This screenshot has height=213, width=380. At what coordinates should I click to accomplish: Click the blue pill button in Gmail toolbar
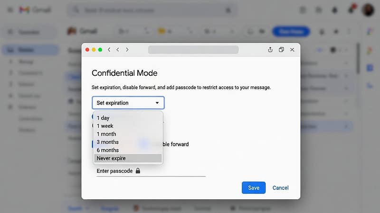point(291,32)
